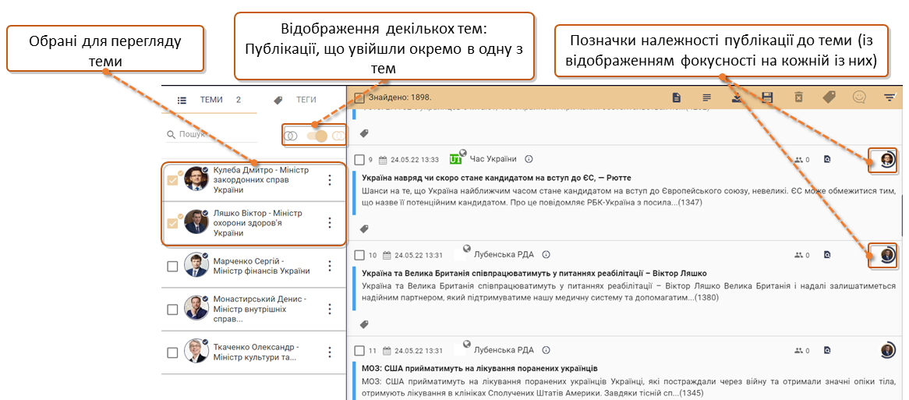Click the intersecting circles icon left of toggle
Viewport: 909px width, 400px height.
292,136
